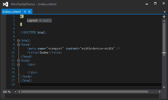Collapse the html element outline
This screenshot has width=168, height=100.
[18, 40]
